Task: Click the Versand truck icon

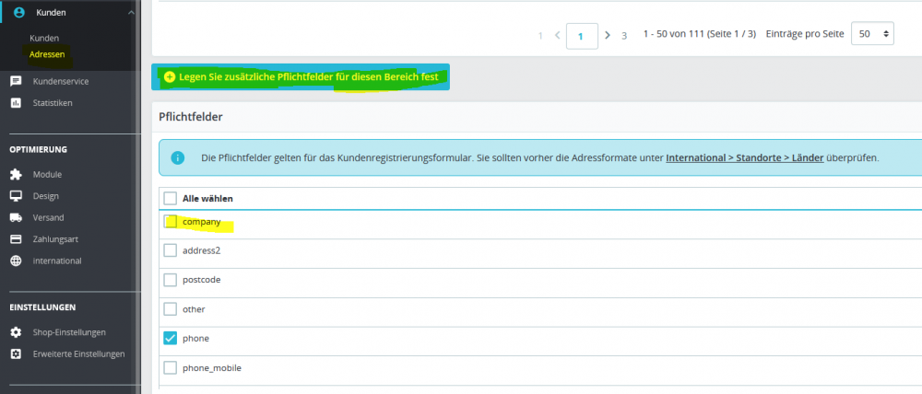Action: pyautogui.click(x=16, y=218)
